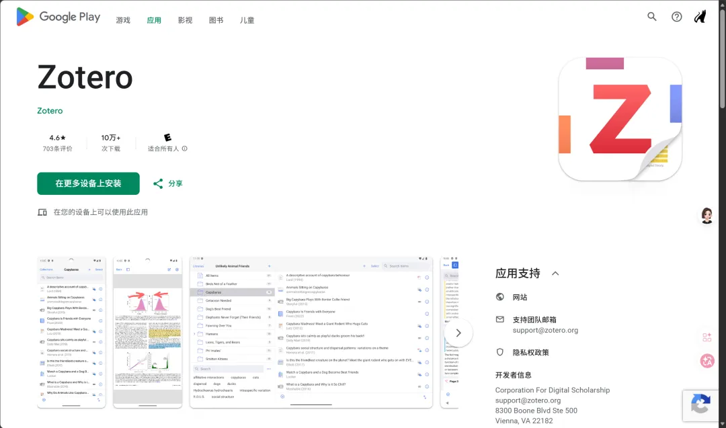Viewport: 726px width, 428px height.
Task: Click the share icon next to 分享
Action: point(158,183)
